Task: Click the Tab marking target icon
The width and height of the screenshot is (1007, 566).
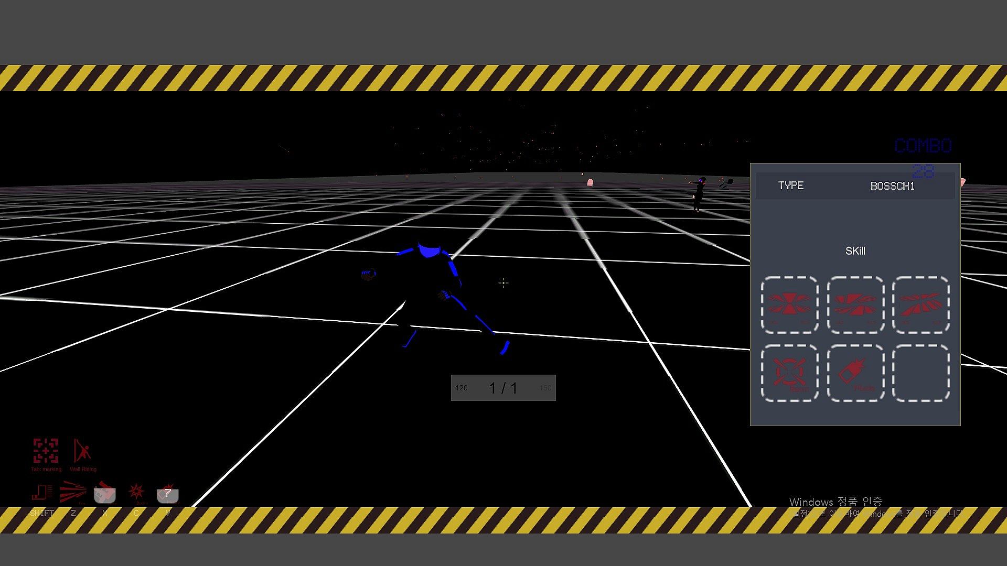Action: [46, 451]
